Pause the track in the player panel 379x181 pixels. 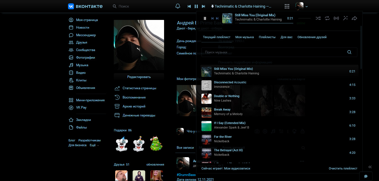click(x=205, y=18)
